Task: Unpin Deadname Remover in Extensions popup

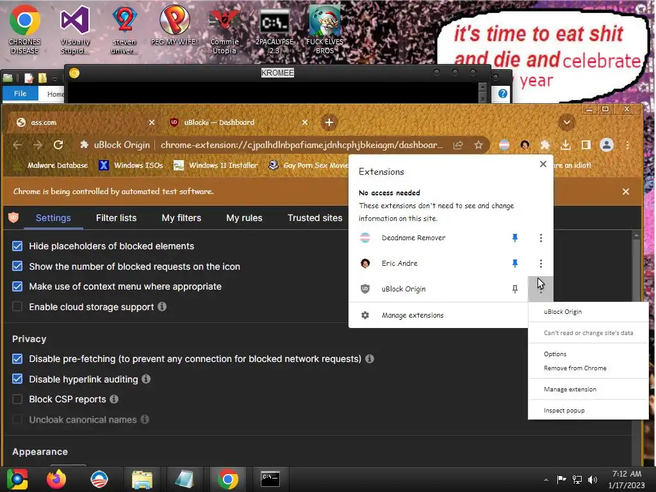Action: tap(515, 238)
